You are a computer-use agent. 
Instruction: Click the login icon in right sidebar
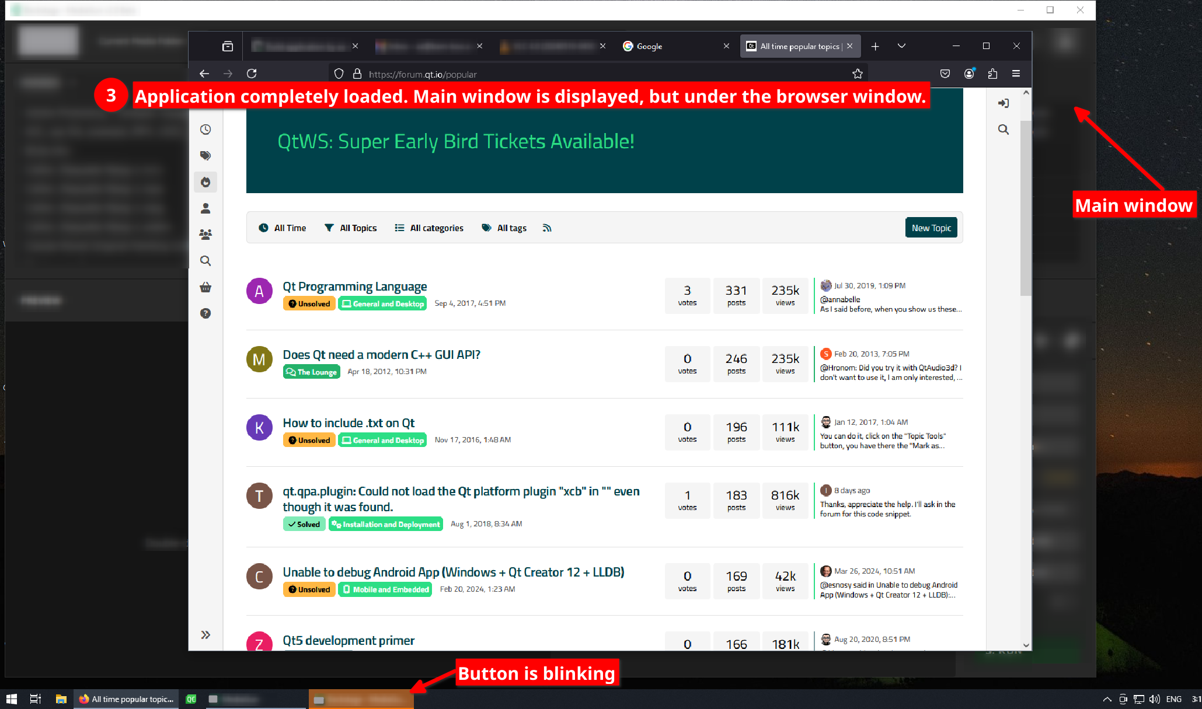(x=1004, y=103)
